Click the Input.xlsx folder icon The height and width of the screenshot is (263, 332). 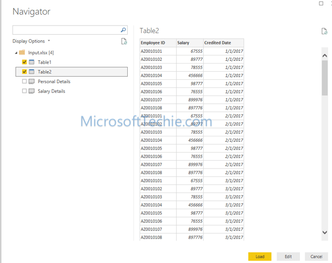coord(22,53)
